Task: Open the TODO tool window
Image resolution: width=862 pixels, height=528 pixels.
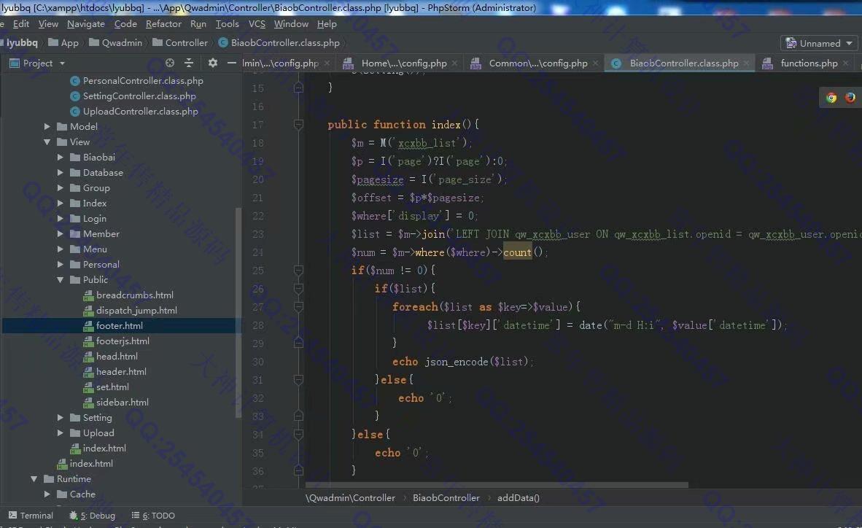Action: (x=153, y=516)
